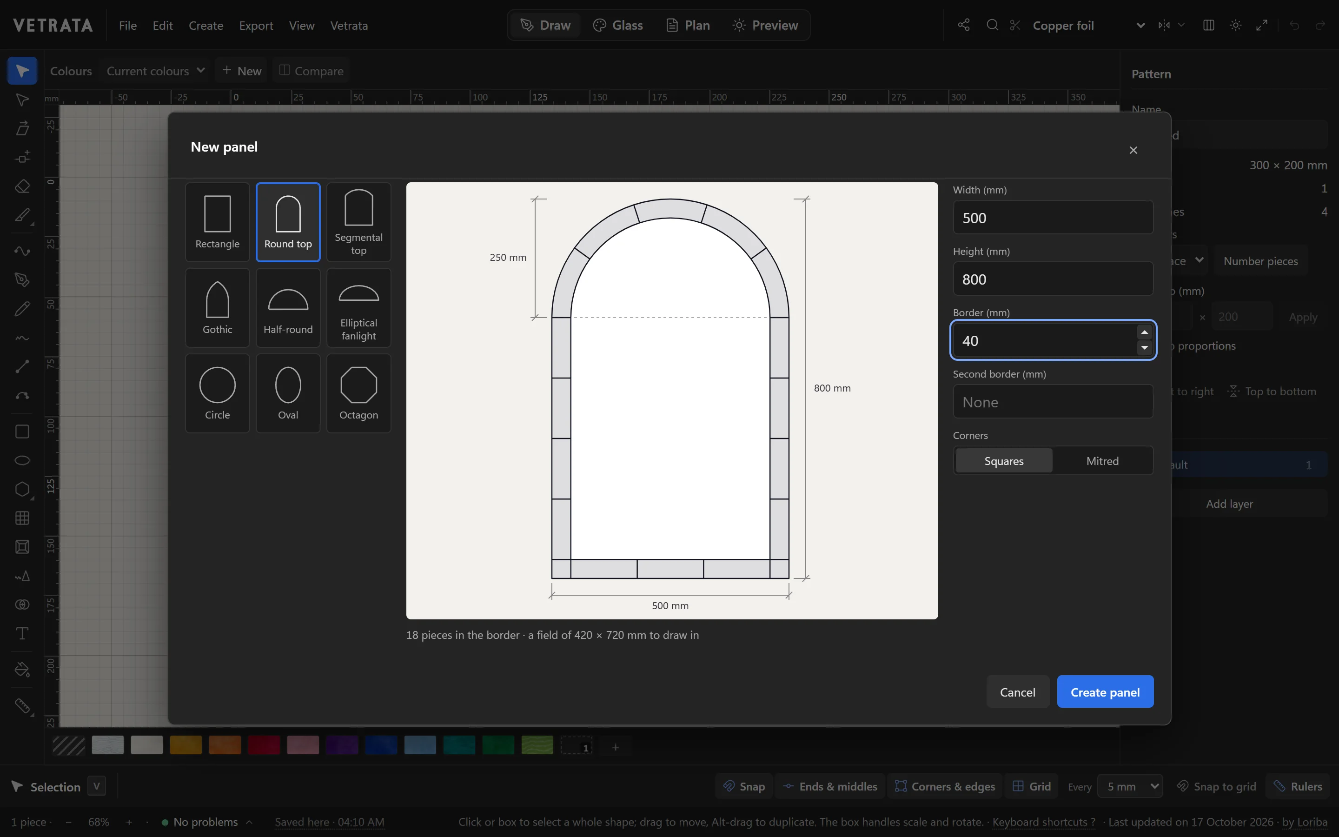Viewport: 1339px width, 837px height.
Task: Click the mirror symmetry icon
Action: [1164, 25]
